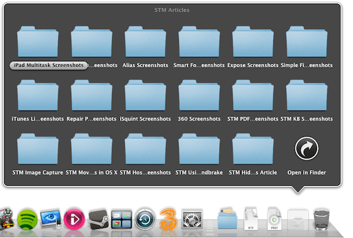This screenshot has height=238, width=353.
Task: Open the Trash in Dock
Action: (x=321, y=219)
